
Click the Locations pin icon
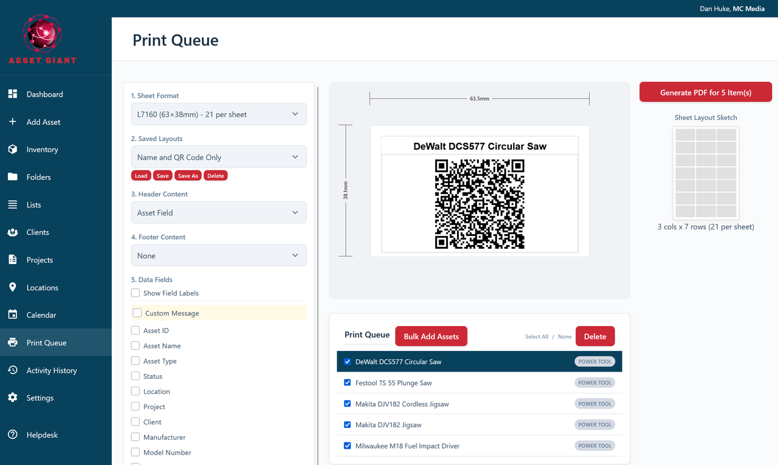coord(12,287)
